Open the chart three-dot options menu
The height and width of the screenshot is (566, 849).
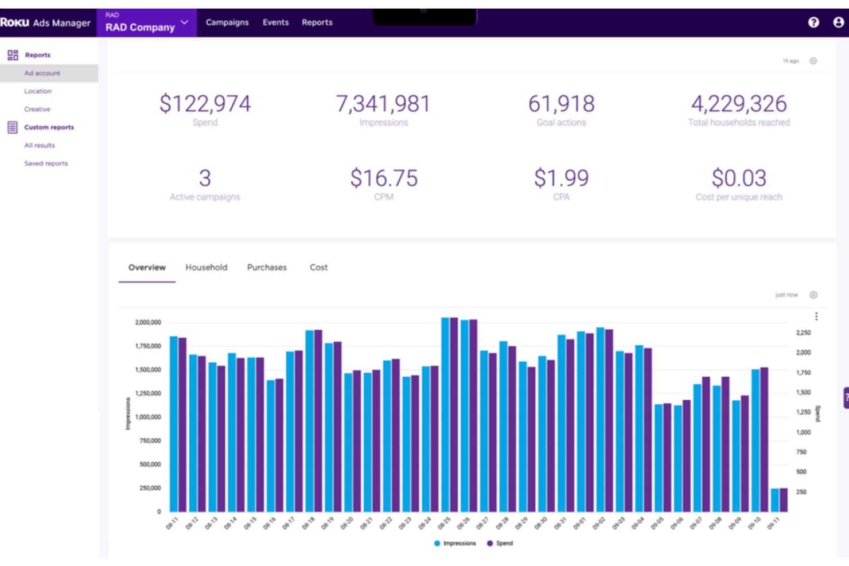point(816,317)
